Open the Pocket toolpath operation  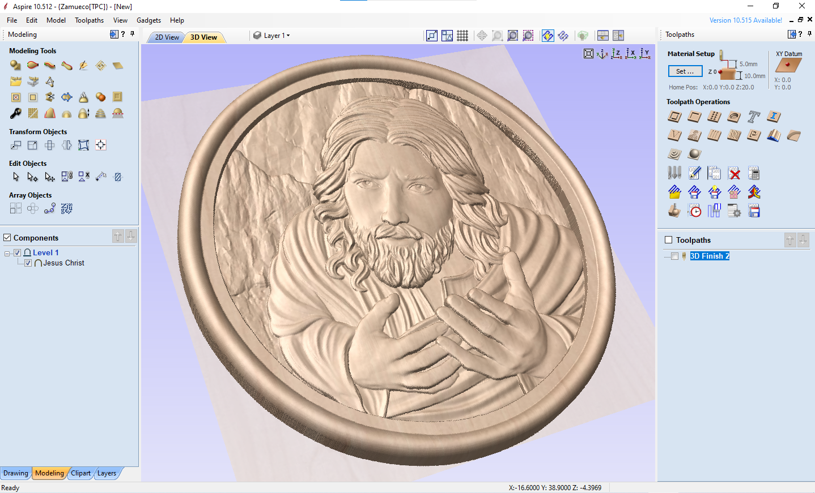tap(694, 117)
